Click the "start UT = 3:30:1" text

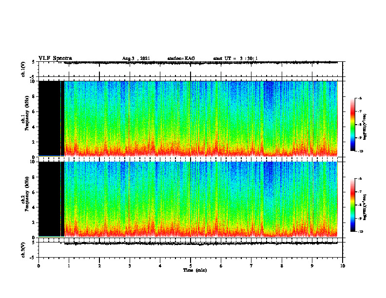pyautogui.click(x=235, y=58)
